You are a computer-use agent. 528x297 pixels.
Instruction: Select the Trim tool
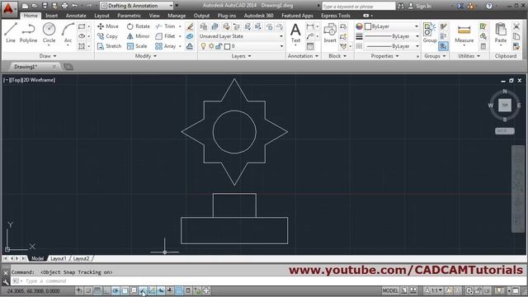coord(165,26)
